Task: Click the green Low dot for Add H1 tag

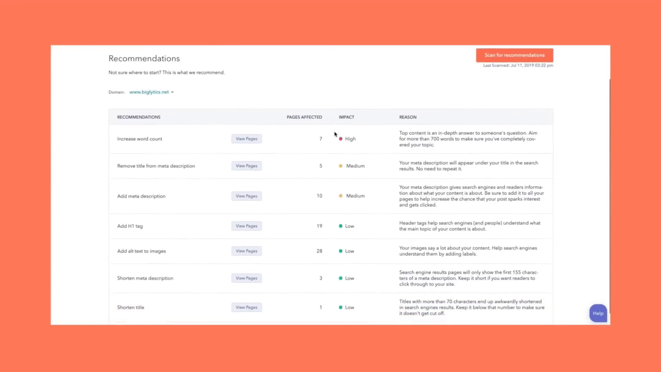Action: [x=340, y=226]
